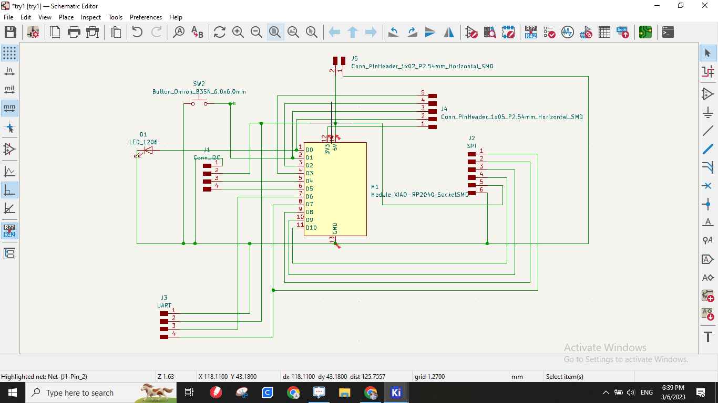Open the Symbol Fields Table
The height and width of the screenshot is (403, 718).
tap(604, 32)
